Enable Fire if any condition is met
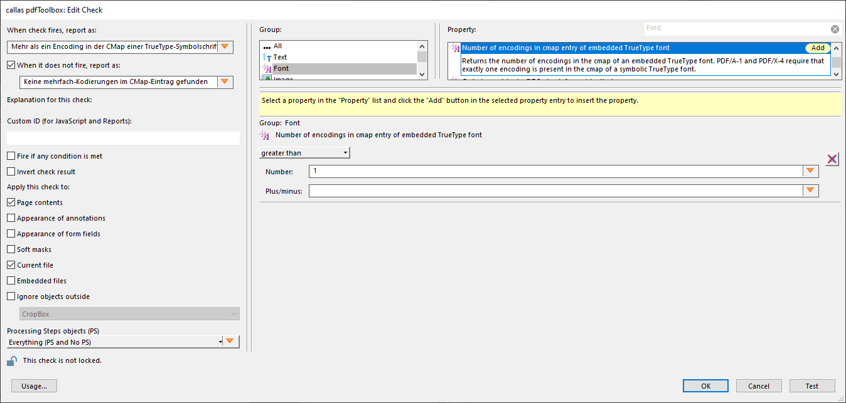Image resolution: width=846 pixels, height=403 pixels. tap(11, 156)
